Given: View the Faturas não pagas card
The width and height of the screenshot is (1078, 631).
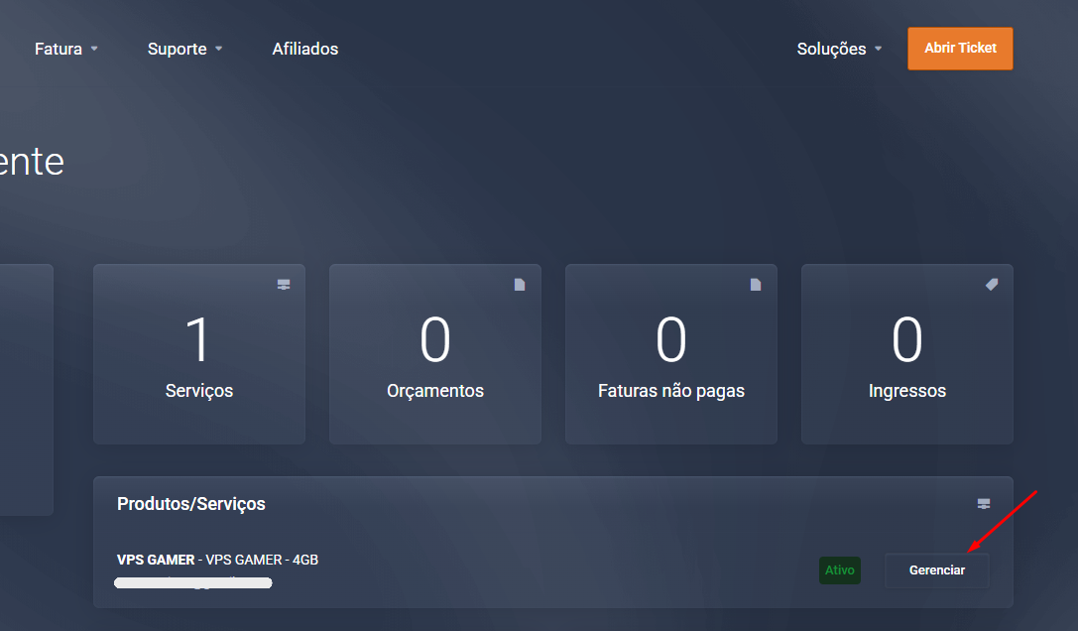Looking at the screenshot, I should tap(671, 353).
